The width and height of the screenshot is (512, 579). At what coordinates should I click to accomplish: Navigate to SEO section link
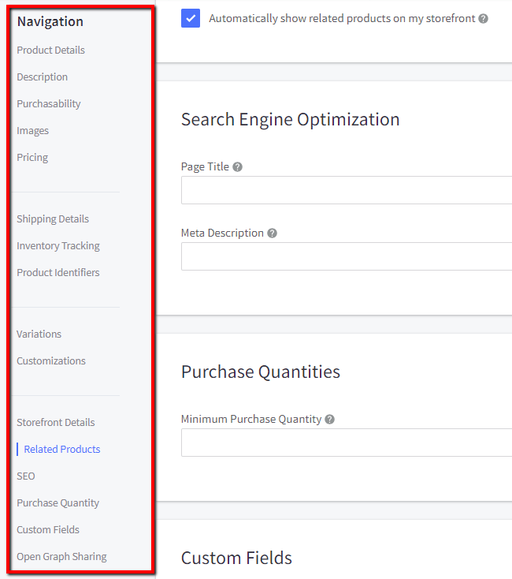click(x=26, y=476)
